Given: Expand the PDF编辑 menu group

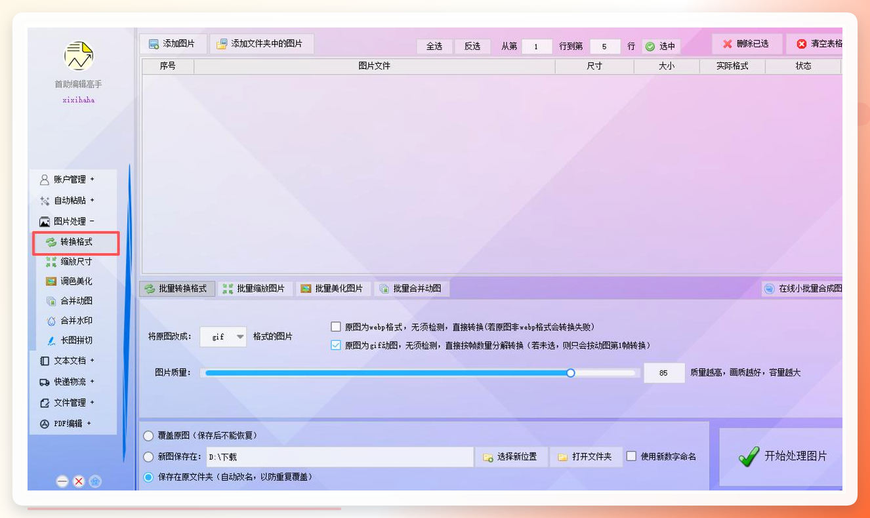Looking at the screenshot, I should tap(65, 424).
